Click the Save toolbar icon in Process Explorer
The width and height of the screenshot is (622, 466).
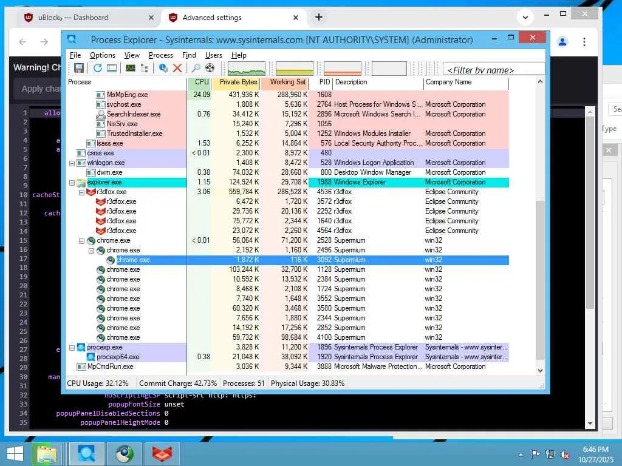[78, 68]
